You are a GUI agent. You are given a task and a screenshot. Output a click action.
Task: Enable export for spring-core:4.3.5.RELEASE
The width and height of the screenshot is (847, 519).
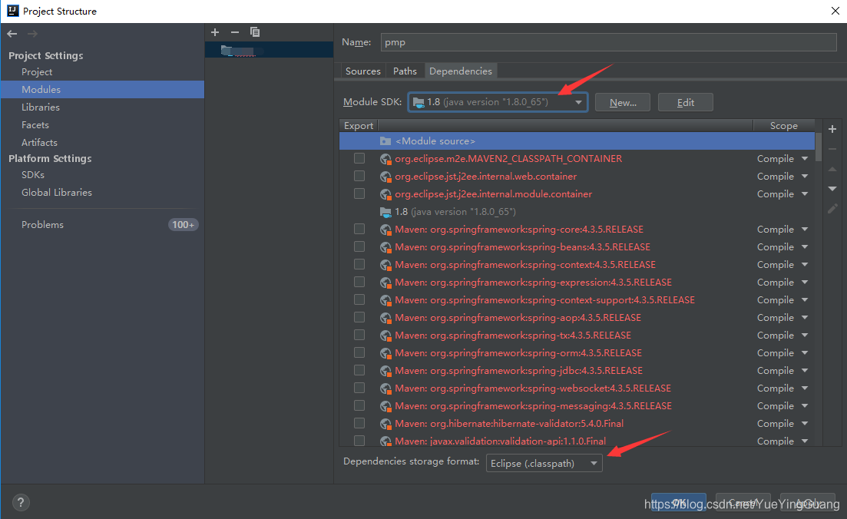359,229
